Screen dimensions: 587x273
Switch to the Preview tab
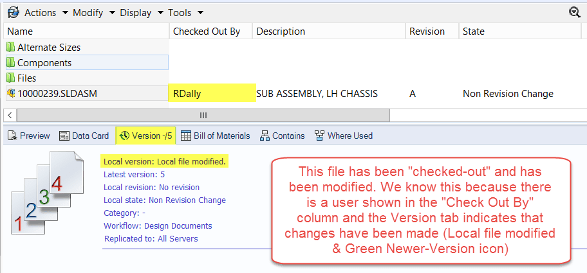pos(28,136)
